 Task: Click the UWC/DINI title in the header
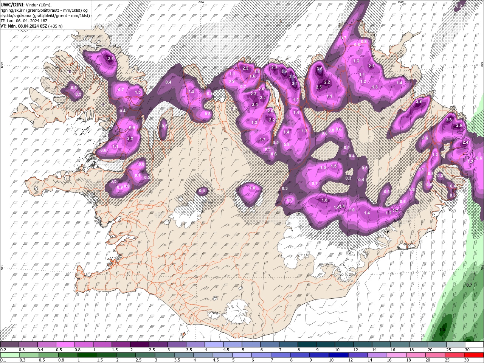[x=12, y=4]
